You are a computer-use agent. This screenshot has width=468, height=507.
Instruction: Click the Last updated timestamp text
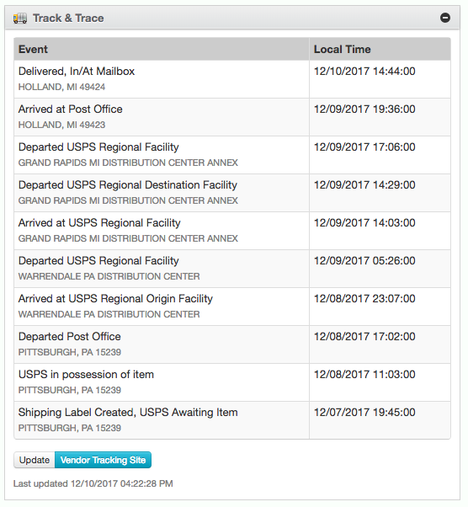93,483
